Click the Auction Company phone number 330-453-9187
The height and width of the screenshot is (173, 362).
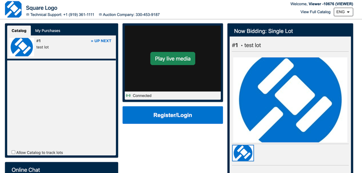pyautogui.click(x=148, y=15)
